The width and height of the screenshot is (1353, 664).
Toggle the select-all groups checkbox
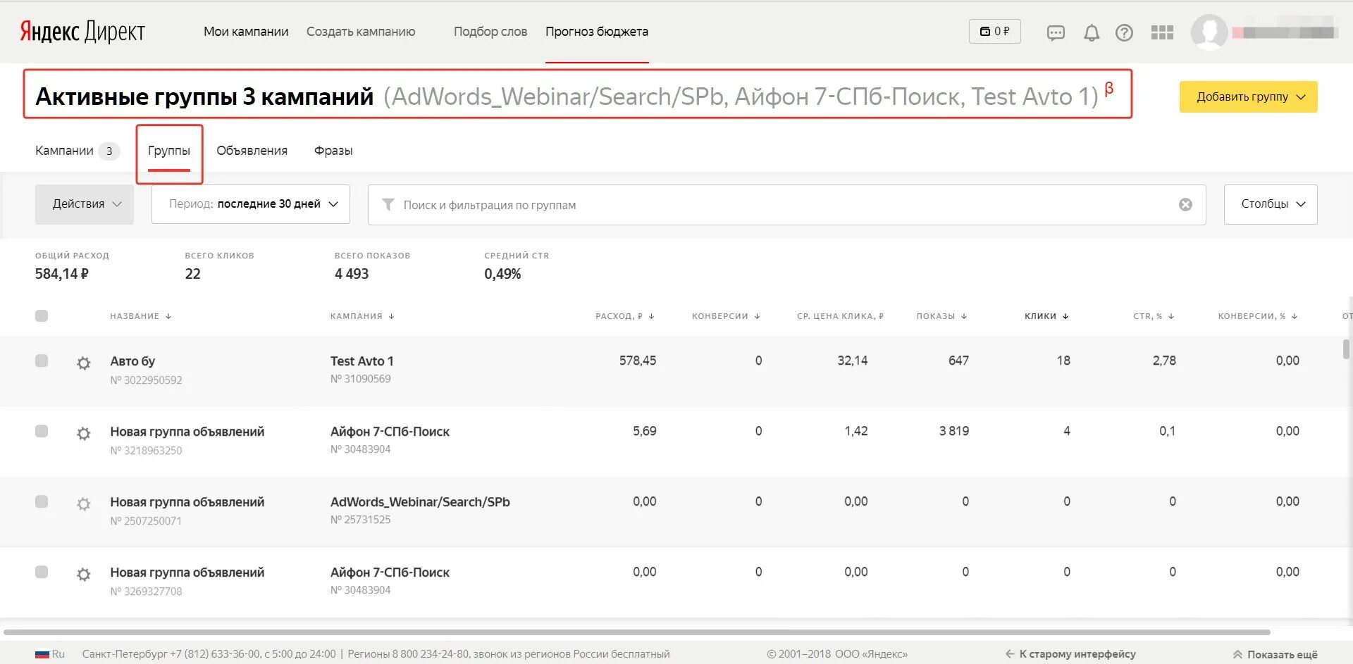[42, 316]
